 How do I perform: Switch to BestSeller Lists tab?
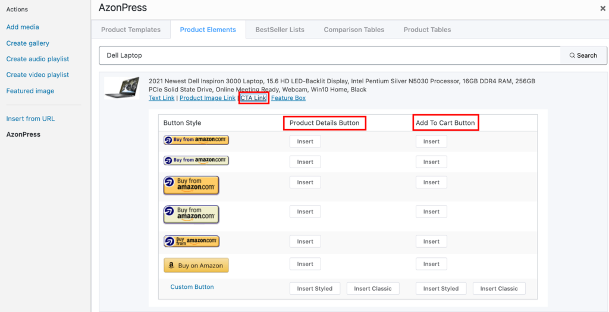coord(280,30)
